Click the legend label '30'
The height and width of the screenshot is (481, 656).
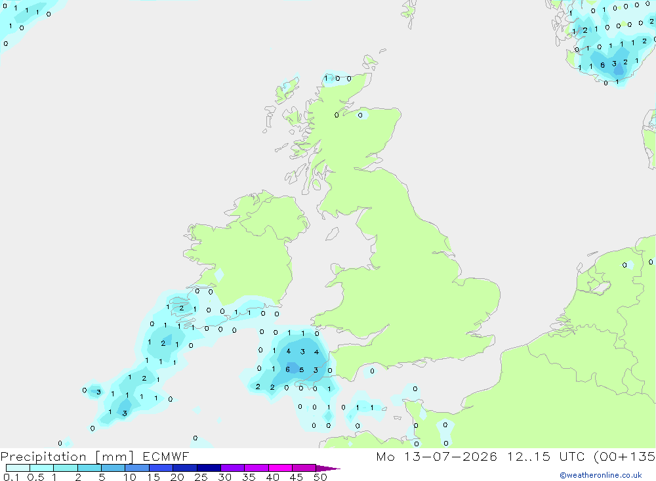click(224, 477)
